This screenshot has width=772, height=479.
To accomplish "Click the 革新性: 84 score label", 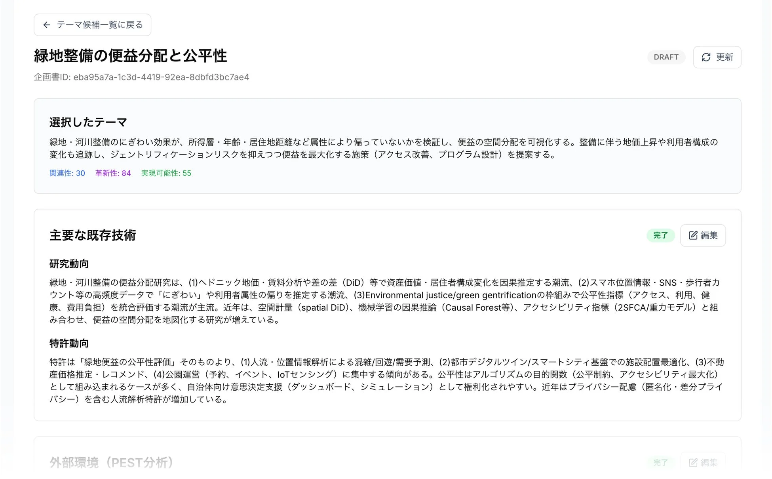I will point(113,173).
